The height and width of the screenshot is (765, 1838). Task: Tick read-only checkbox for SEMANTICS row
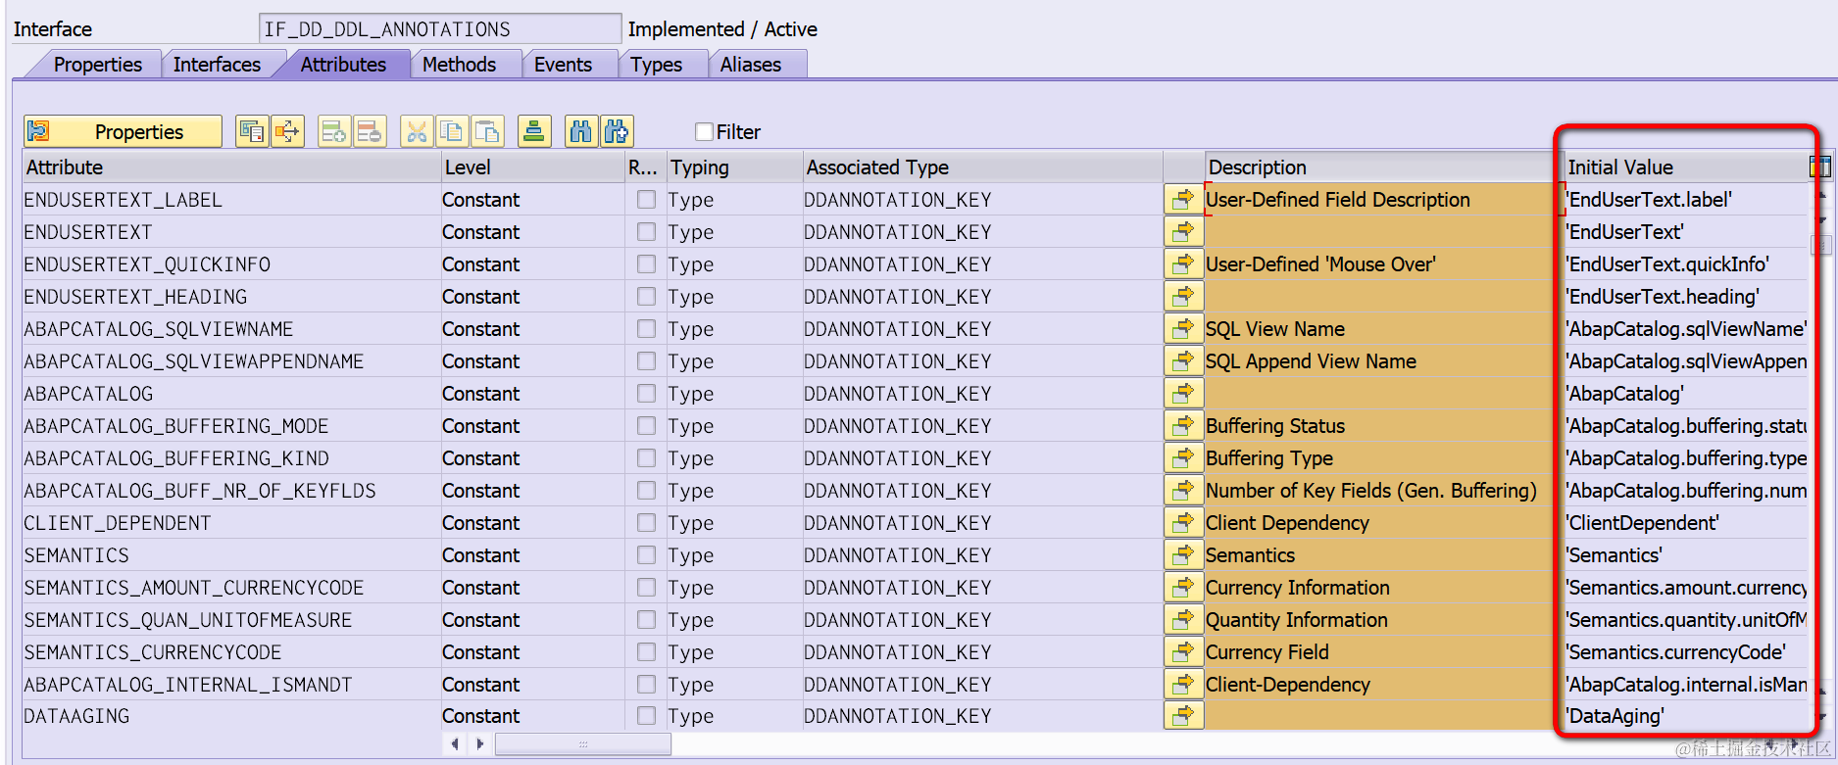(x=646, y=555)
